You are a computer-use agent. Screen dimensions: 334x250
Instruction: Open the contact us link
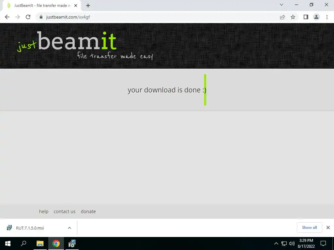pyautogui.click(x=65, y=212)
